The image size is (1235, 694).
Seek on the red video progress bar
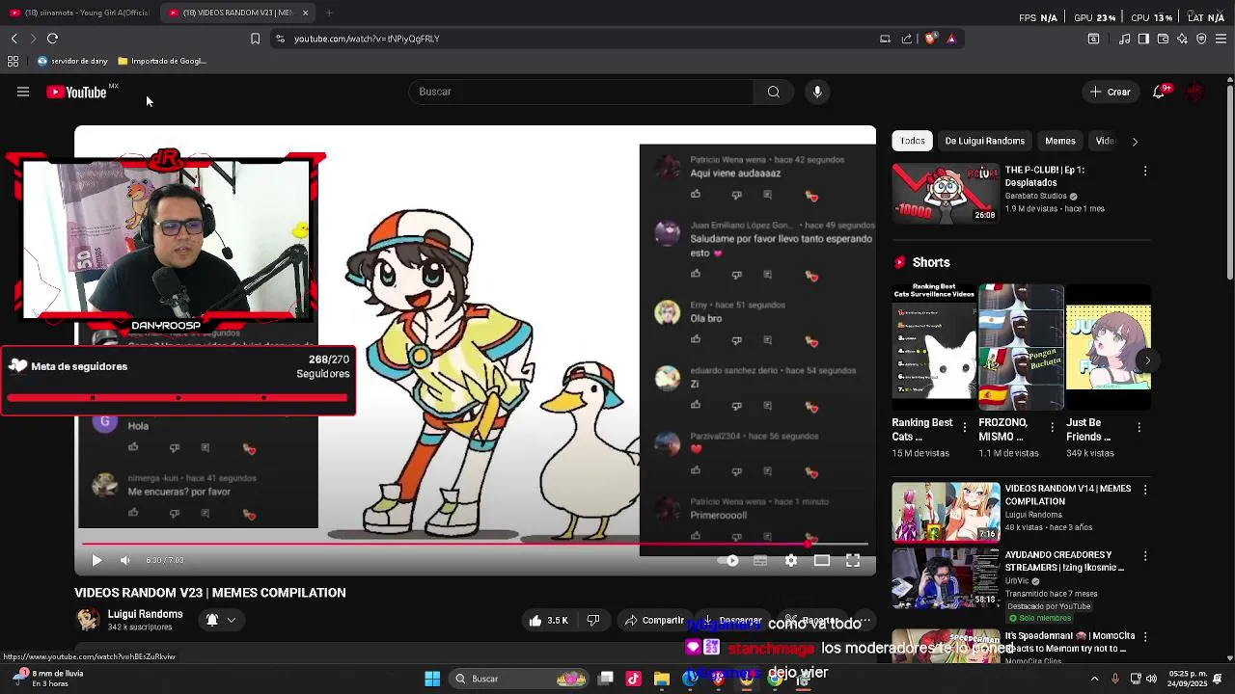click(475, 544)
